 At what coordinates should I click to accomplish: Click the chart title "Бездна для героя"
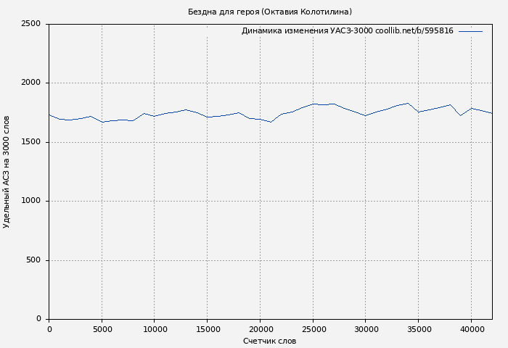[269, 12]
